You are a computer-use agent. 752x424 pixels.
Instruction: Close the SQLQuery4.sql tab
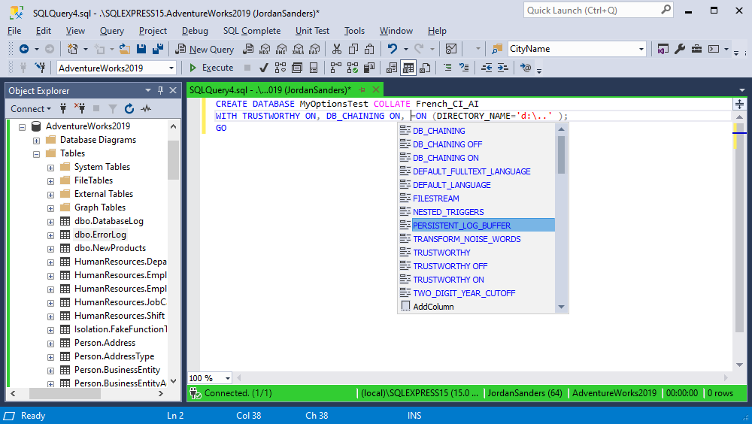coord(376,89)
